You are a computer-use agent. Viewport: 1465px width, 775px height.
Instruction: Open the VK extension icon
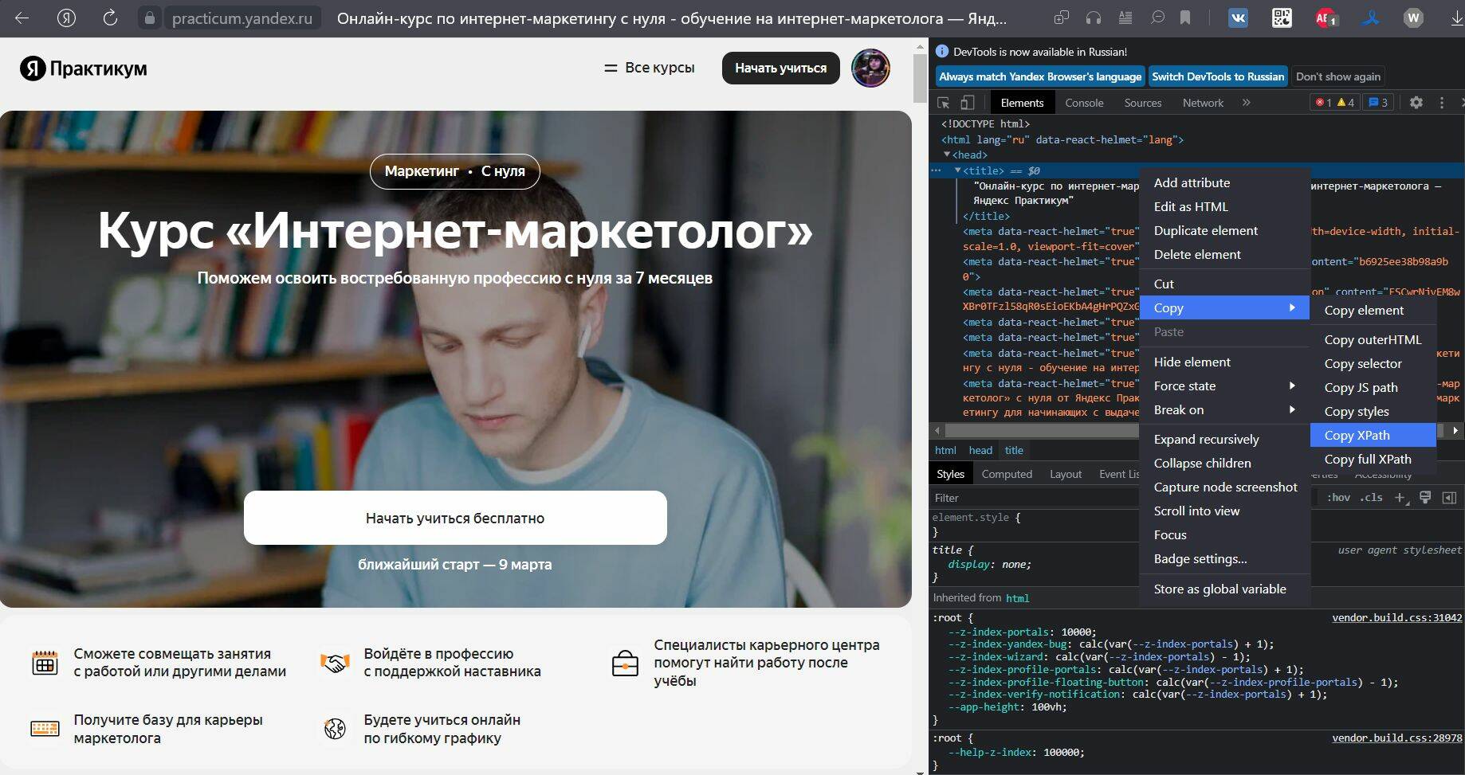[x=1238, y=18]
